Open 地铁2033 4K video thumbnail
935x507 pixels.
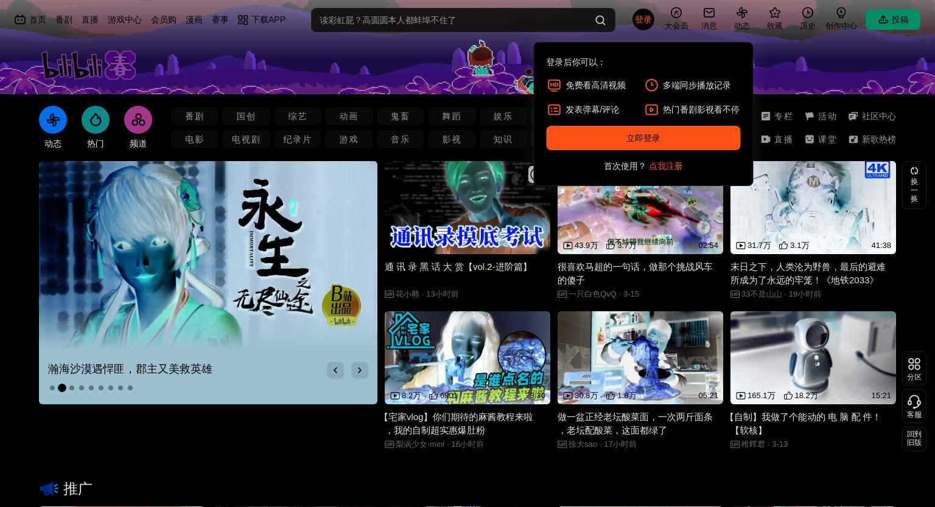click(813, 207)
